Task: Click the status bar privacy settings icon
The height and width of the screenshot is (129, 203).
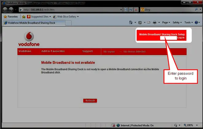Action: 176,125
